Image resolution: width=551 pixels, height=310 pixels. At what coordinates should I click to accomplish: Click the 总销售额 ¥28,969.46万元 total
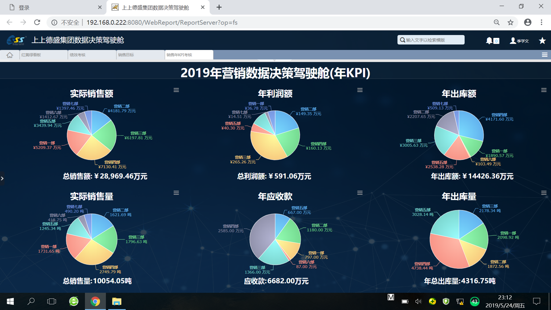pos(105,176)
